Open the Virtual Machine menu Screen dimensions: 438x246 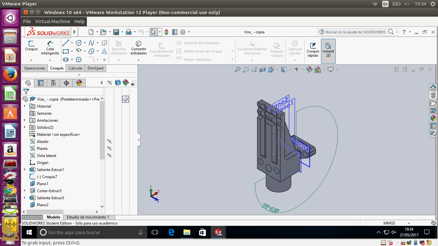[x=52, y=21]
